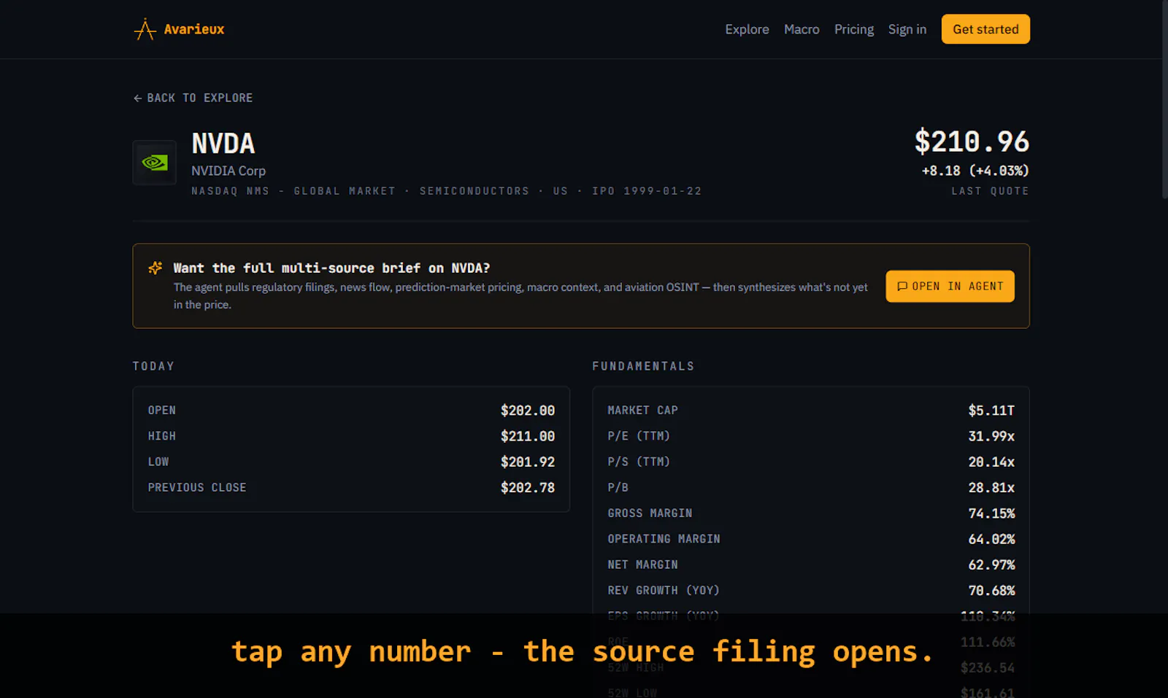1168x698 pixels.
Task: Click the NVIDIA company logo thumbnail
Action: pyautogui.click(x=154, y=163)
